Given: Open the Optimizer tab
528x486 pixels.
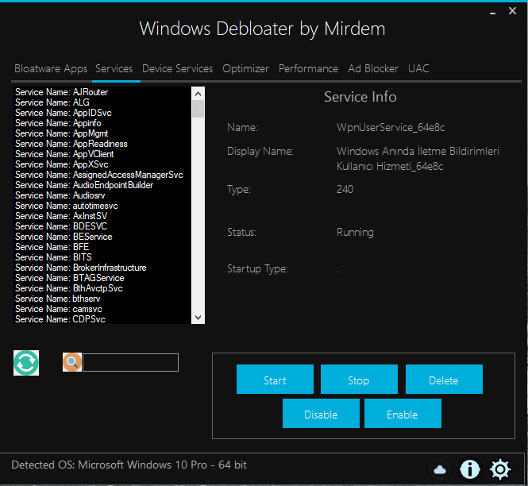Looking at the screenshot, I should pyautogui.click(x=245, y=69).
